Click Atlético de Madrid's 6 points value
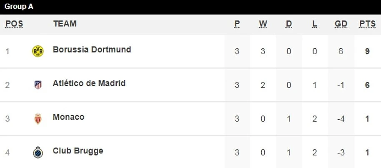The image size is (381, 168). click(x=367, y=85)
